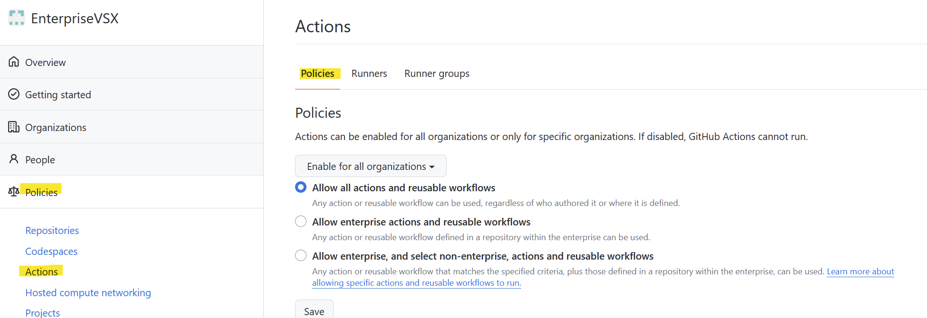The height and width of the screenshot is (318, 927).
Task: Click the Actions page heading
Action: pyautogui.click(x=323, y=27)
